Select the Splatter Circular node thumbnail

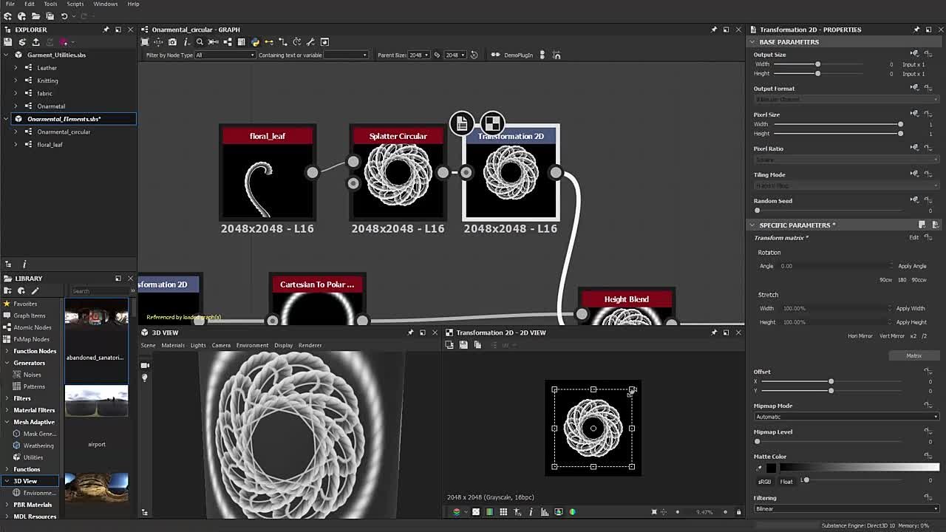click(x=398, y=174)
